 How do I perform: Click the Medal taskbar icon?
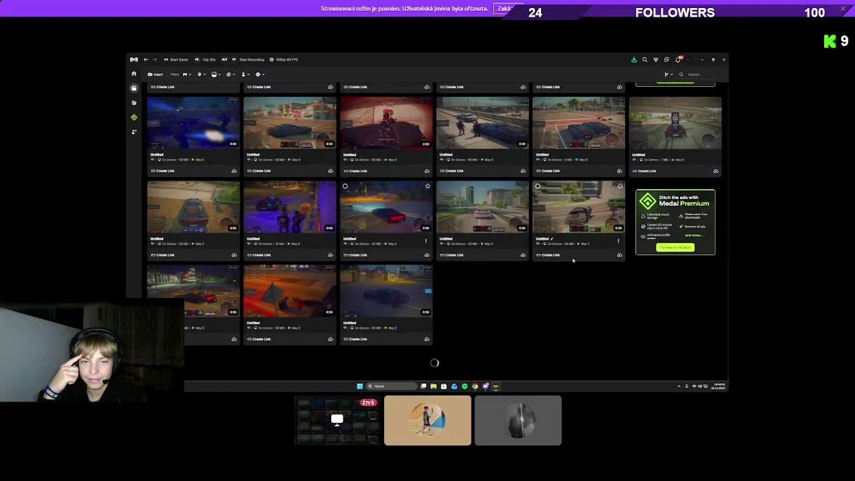click(x=496, y=386)
